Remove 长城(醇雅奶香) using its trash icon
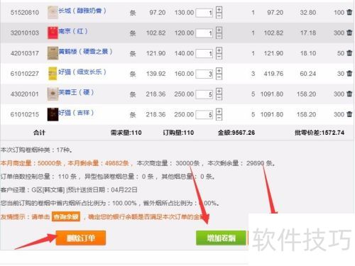The height and width of the screenshot is (266, 355). [349, 12]
